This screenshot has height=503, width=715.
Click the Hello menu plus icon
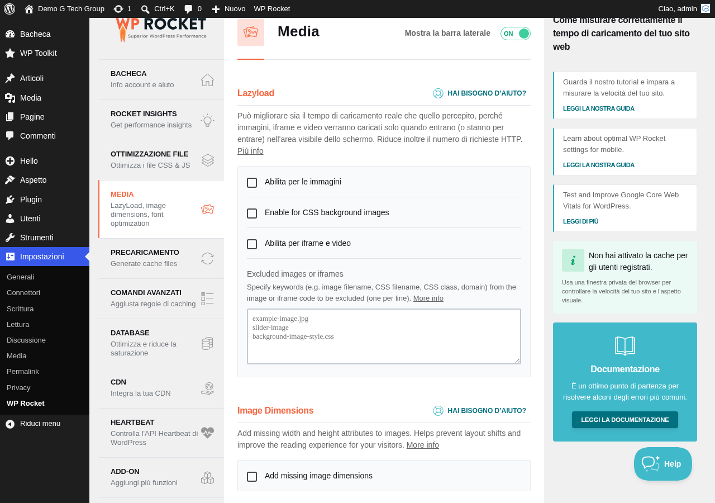(x=10, y=161)
